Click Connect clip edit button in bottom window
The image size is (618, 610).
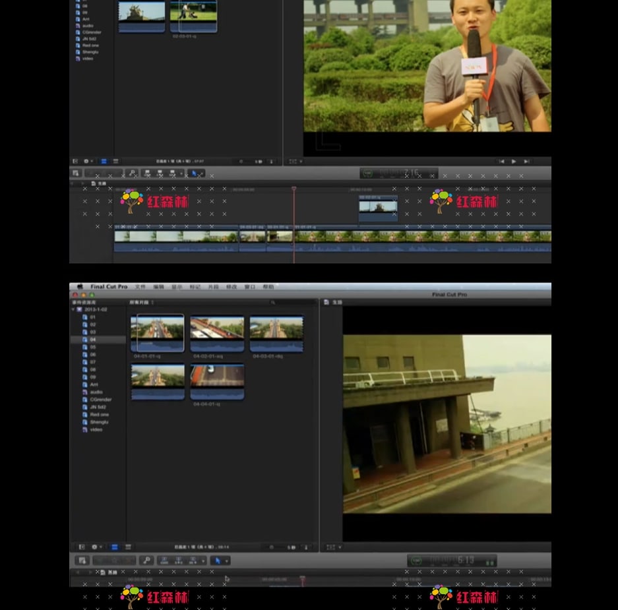165,561
